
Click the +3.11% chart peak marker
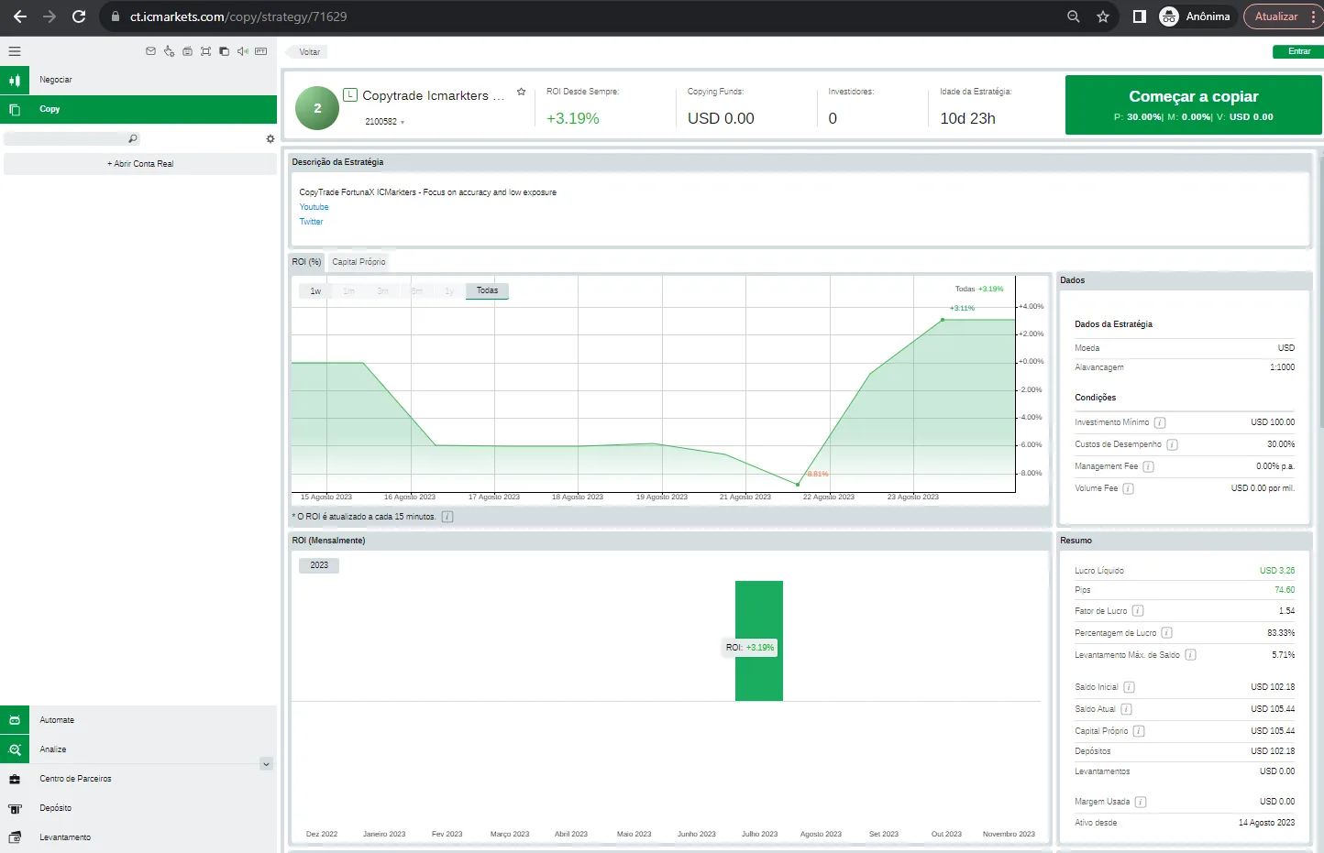pos(943,320)
